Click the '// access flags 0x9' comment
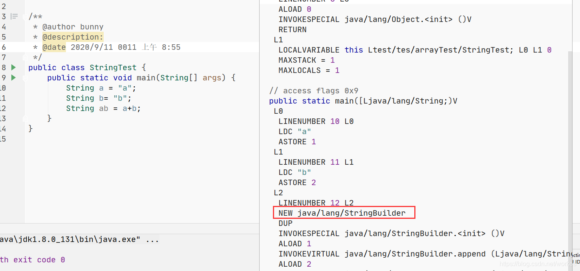Image resolution: width=580 pixels, height=271 pixels. coord(314,91)
